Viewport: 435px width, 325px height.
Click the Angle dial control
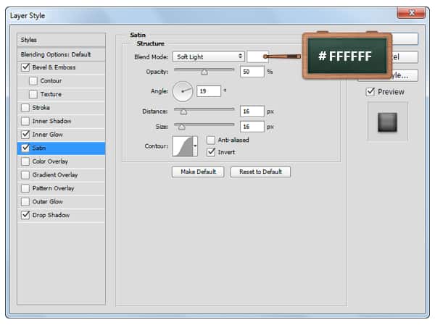click(x=183, y=91)
